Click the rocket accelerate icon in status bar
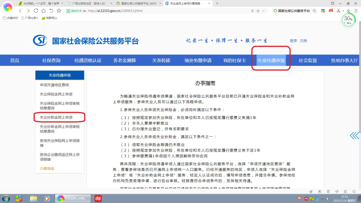The height and width of the screenshot is (203, 361). point(311,191)
